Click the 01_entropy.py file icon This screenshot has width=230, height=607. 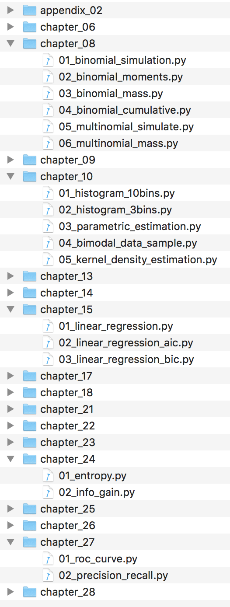47,476
